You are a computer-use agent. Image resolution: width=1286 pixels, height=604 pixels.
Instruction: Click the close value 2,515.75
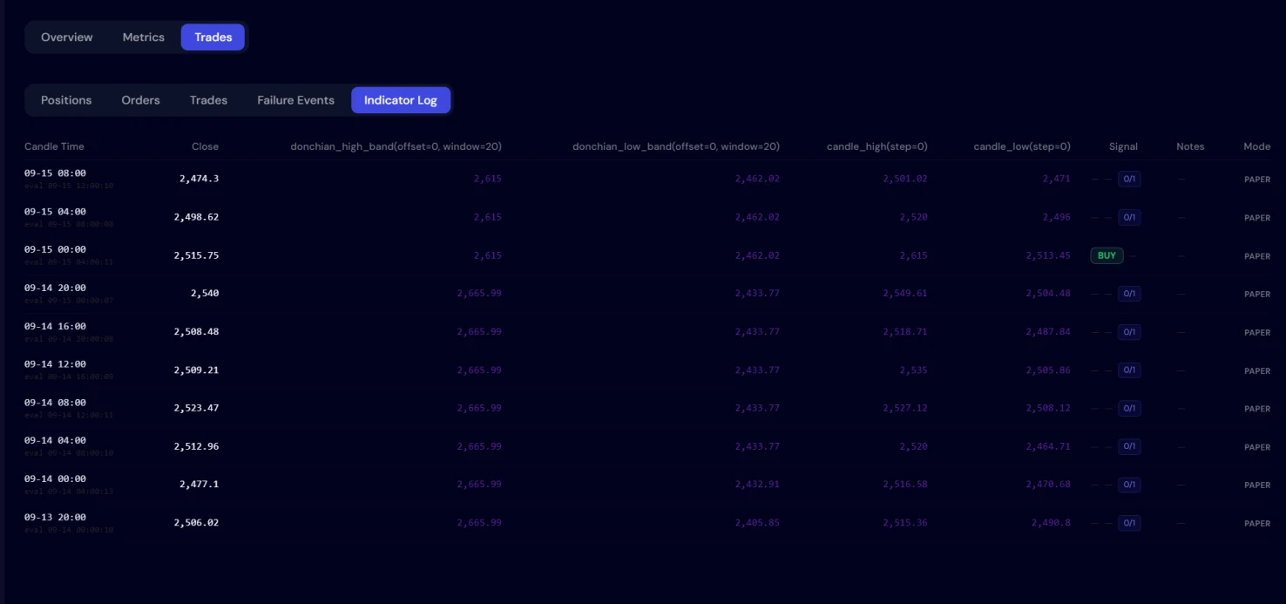tap(196, 255)
